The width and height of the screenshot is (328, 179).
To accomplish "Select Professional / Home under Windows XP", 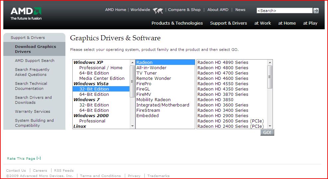I will (101, 68).
